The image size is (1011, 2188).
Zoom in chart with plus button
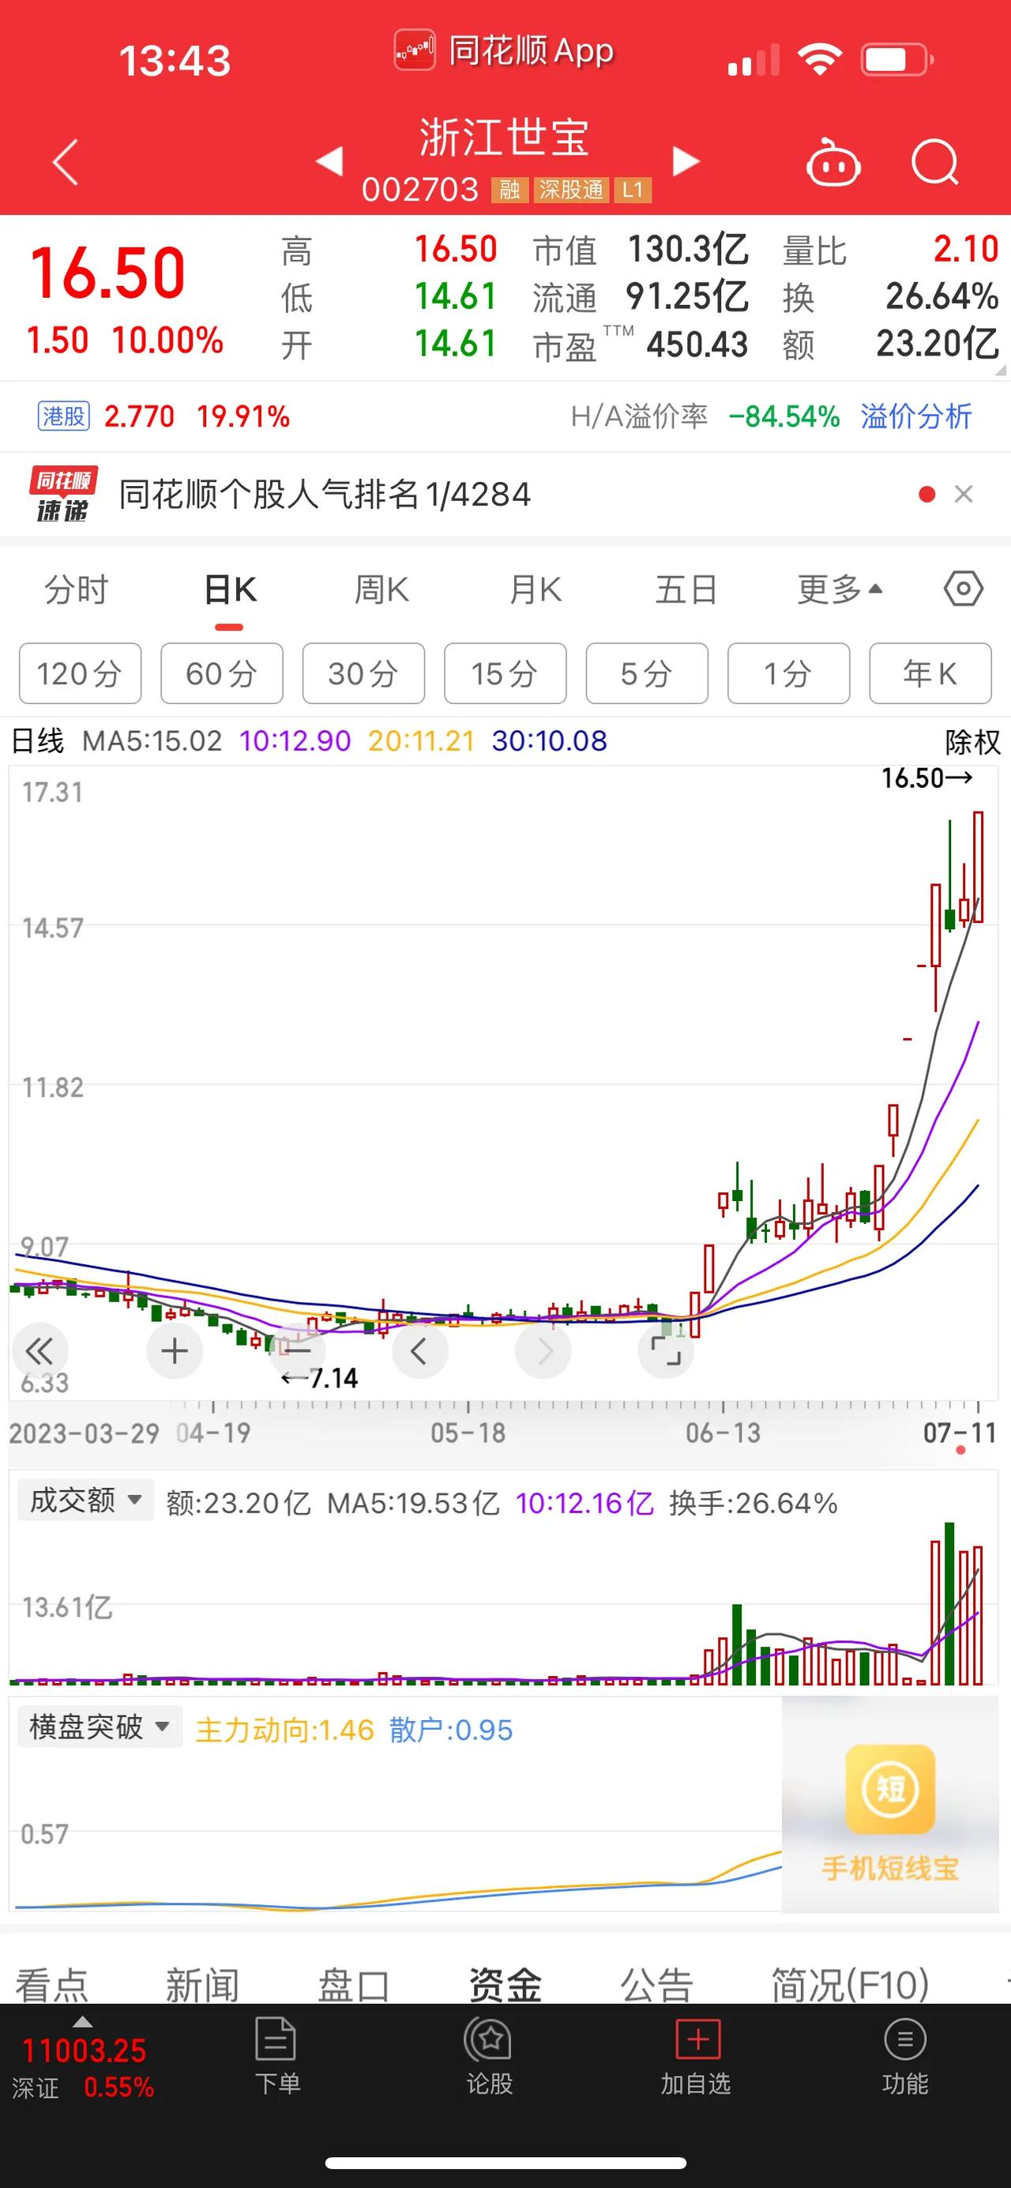[x=174, y=1350]
